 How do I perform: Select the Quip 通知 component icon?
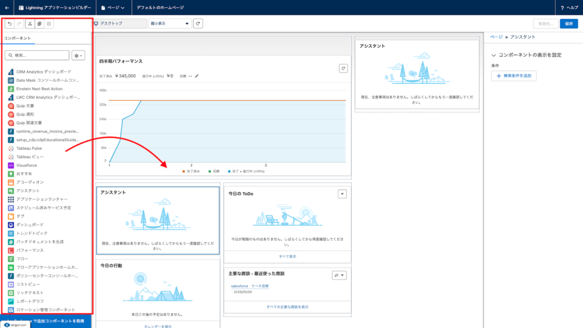11,114
